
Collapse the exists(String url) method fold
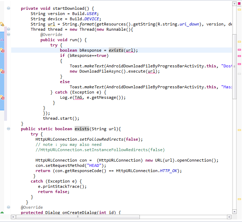coord(9,129)
